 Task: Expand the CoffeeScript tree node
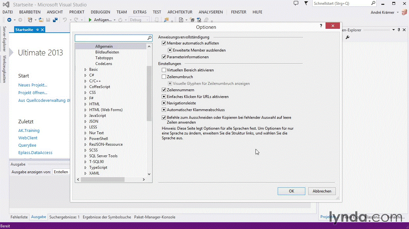point(85,87)
